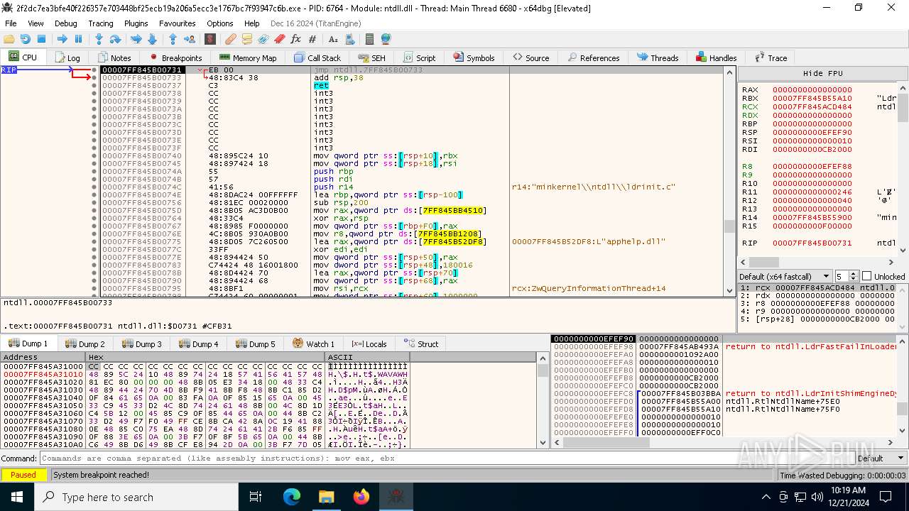This screenshot has width=909, height=511.
Task: Toggle breakpoint at address 00007FF845B00733
Action: pos(94,77)
